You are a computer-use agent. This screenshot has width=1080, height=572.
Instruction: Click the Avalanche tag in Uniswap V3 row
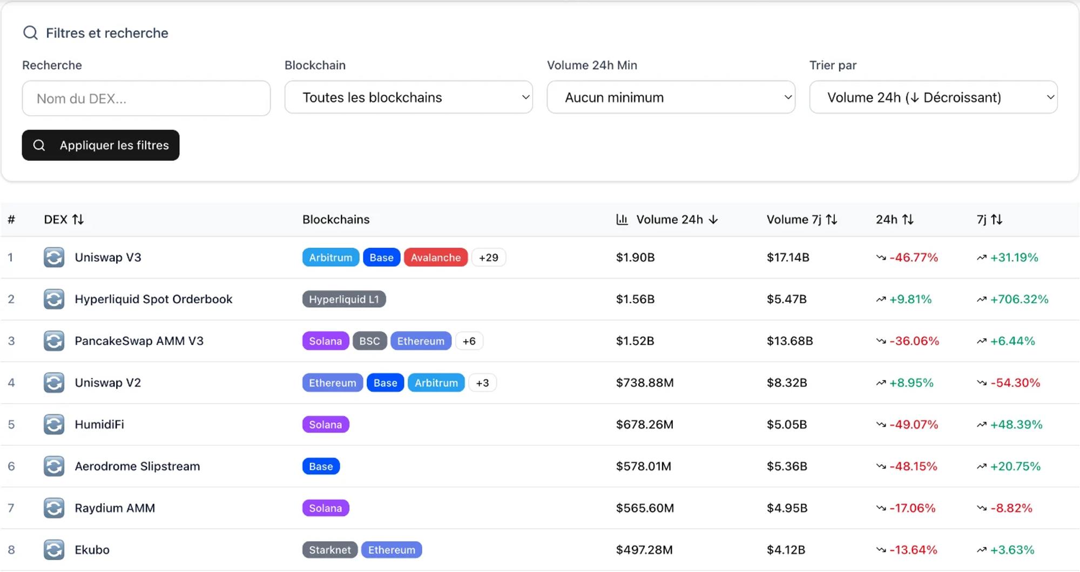click(436, 257)
